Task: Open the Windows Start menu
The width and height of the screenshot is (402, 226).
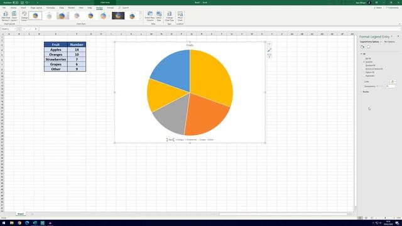Action: click(4, 223)
